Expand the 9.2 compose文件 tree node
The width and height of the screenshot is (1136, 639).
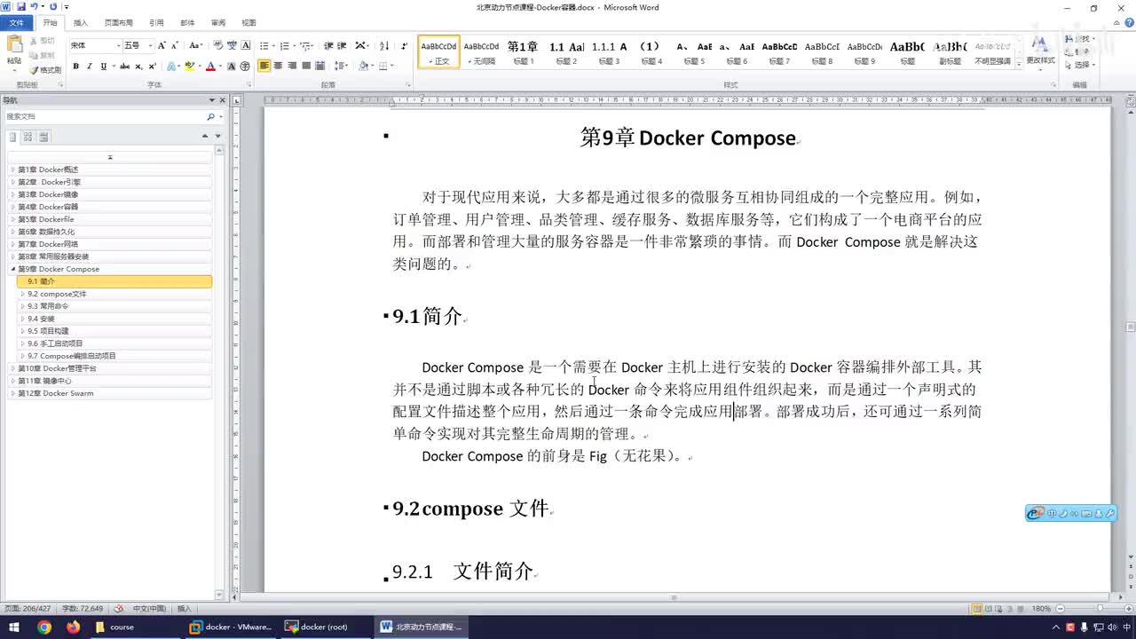tap(22, 294)
